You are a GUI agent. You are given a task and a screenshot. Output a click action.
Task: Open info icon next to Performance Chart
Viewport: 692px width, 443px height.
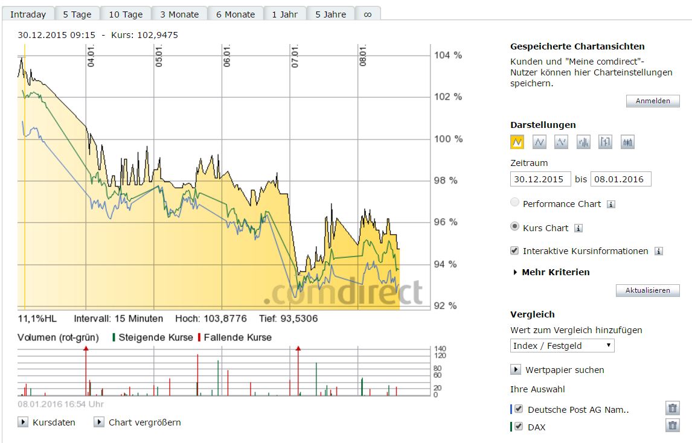click(x=611, y=204)
